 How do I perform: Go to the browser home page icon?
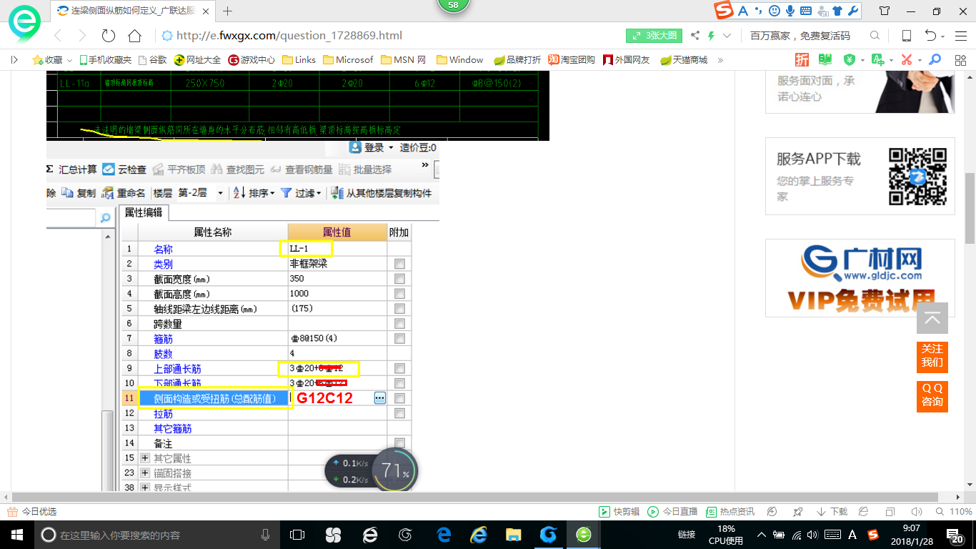(134, 36)
